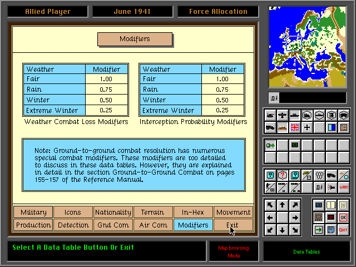Viewport: 356px width, 267px height.
Task: Toggle music notes icon in lower panel
Action: tap(319, 187)
